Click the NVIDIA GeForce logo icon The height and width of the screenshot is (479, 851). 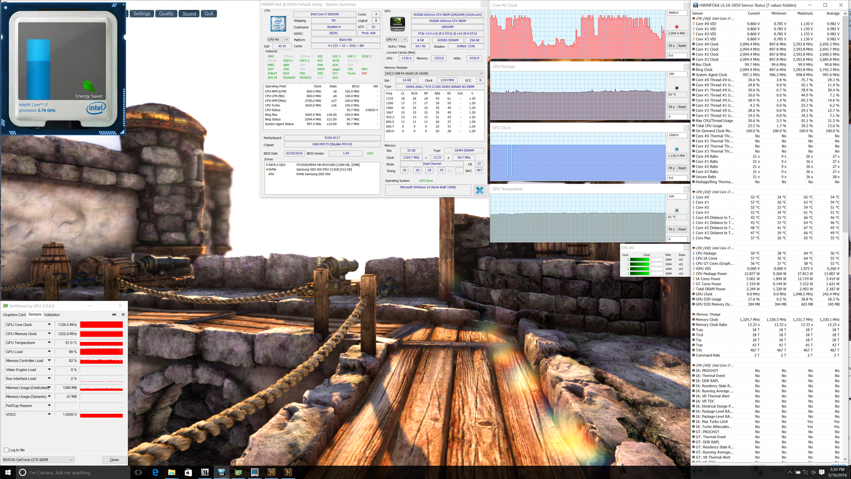pos(397,24)
